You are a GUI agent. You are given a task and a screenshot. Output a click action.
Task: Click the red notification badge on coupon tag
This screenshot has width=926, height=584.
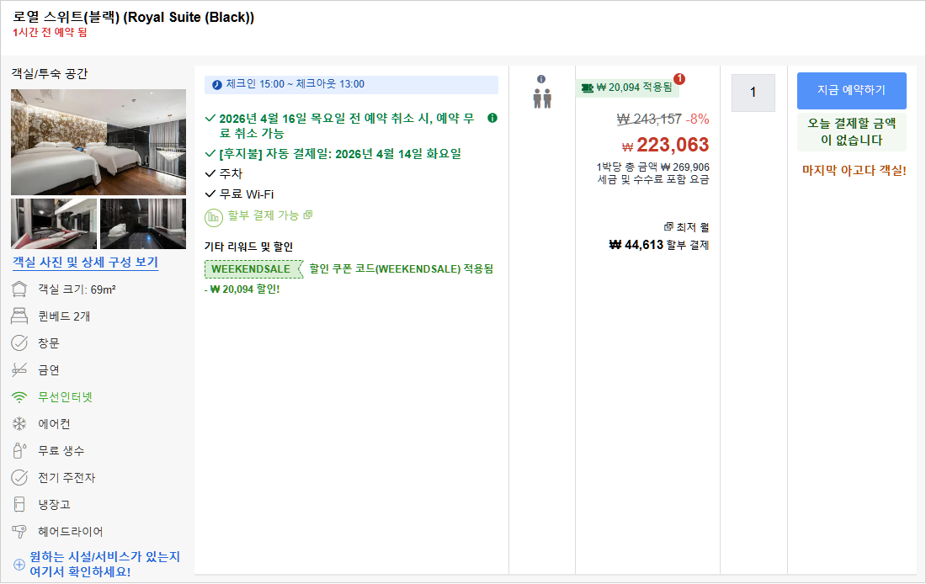point(679,78)
